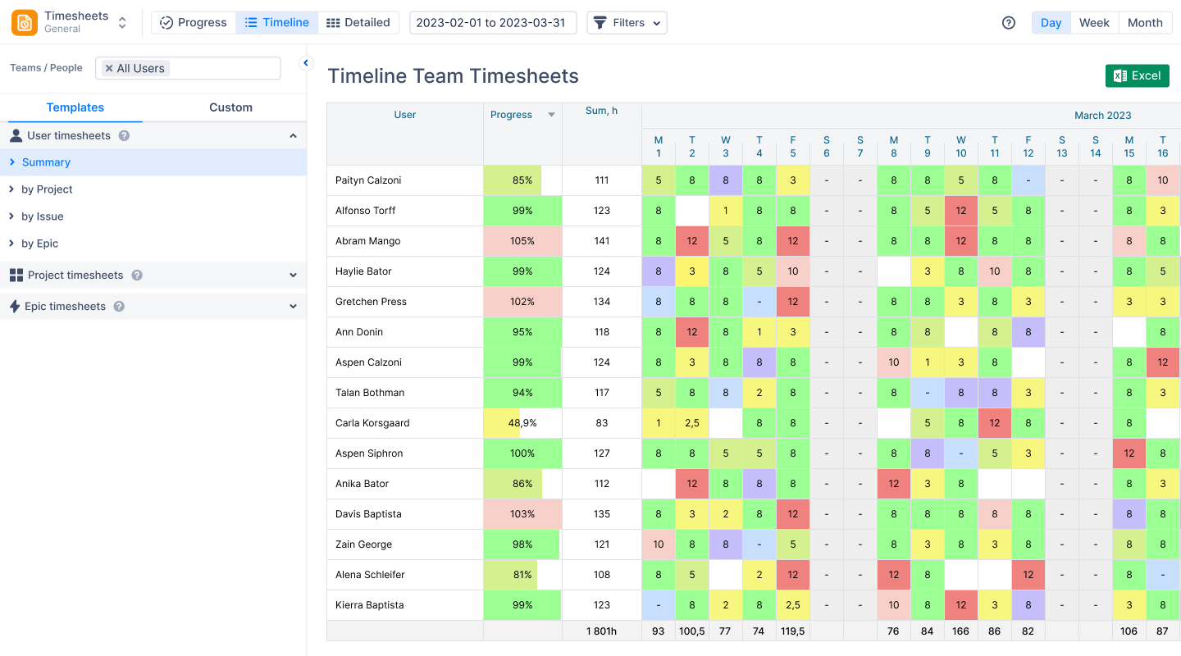Expand the Project timesheets section
The width and height of the screenshot is (1181, 656).
coord(293,275)
